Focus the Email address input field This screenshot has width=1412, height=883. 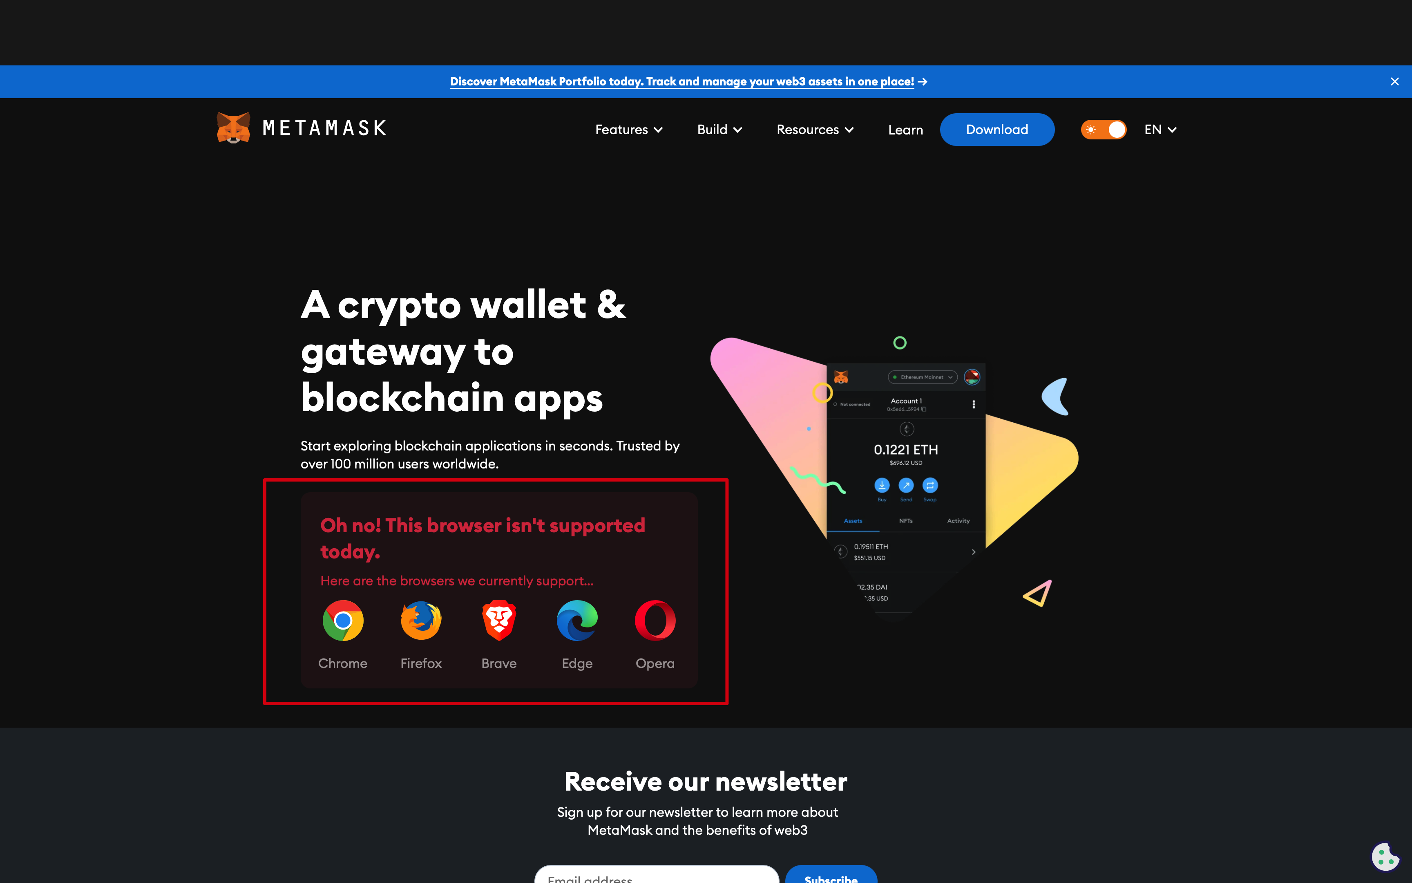click(x=657, y=875)
